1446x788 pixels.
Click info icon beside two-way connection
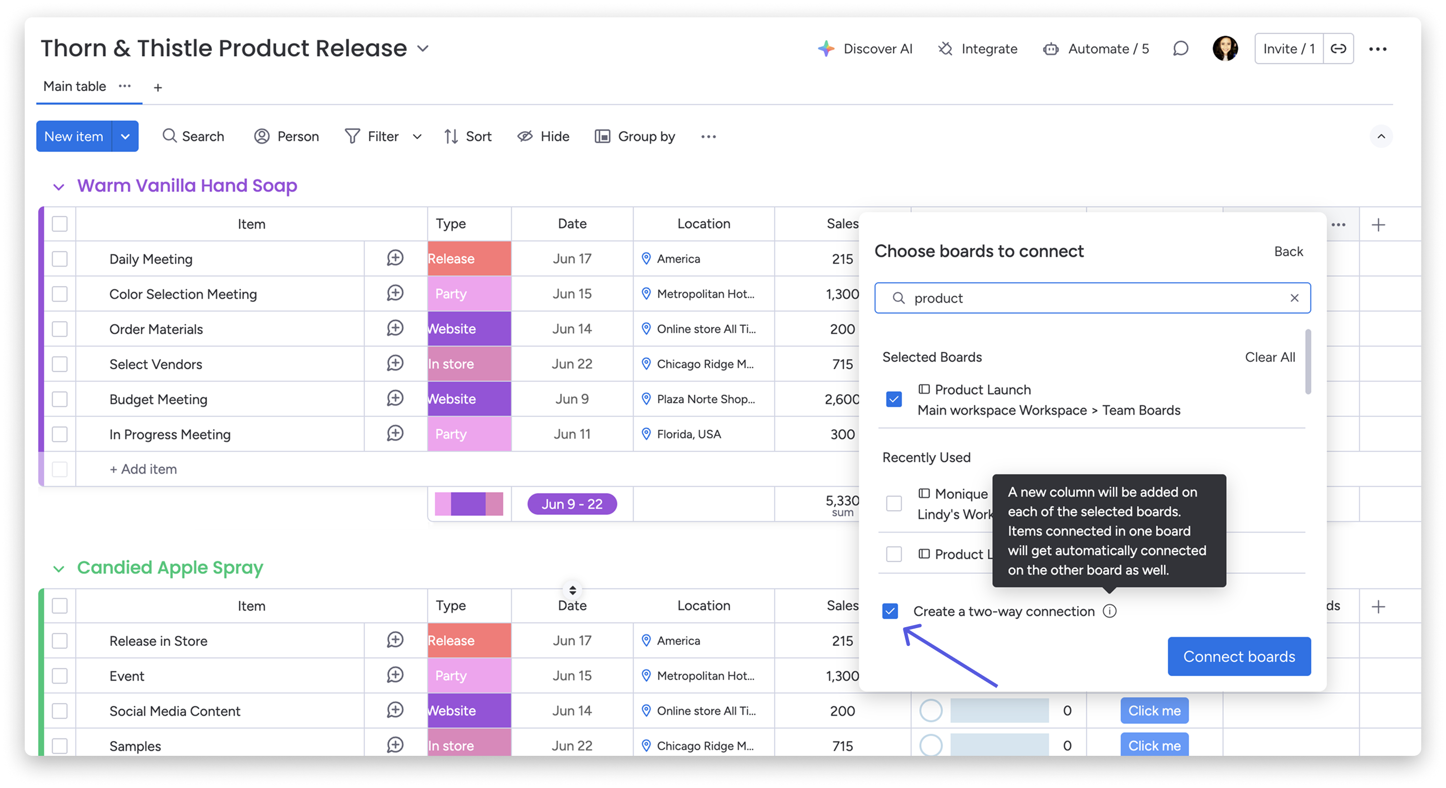(1110, 611)
